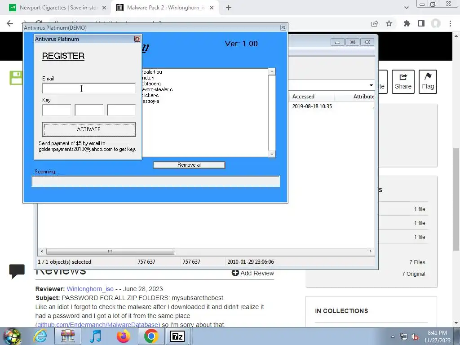The width and height of the screenshot is (460, 345).
Task: Open the Chrome profile avatar
Action: [x=436, y=23]
